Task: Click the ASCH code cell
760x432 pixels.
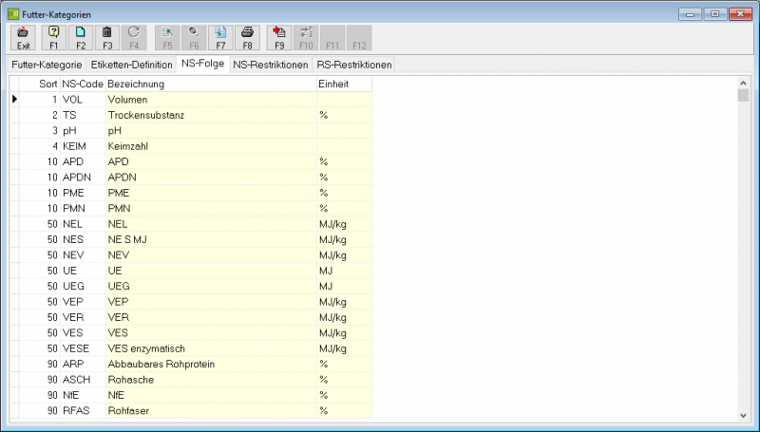Action: (x=83, y=379)
